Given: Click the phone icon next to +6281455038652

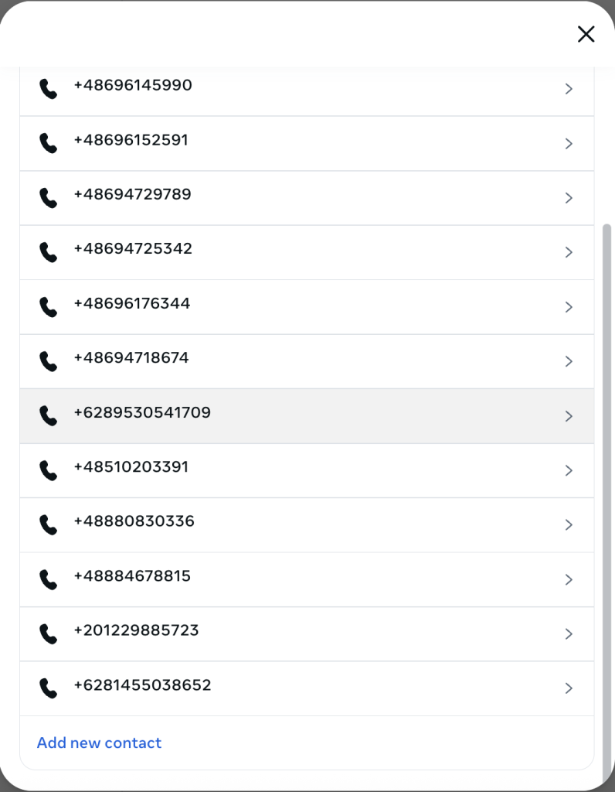Looking at the screenshot, I should [x=49, y=688].
